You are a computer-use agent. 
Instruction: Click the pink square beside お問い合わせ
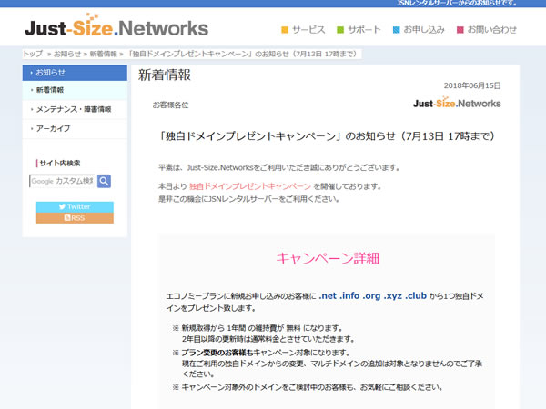coord(460,30)
